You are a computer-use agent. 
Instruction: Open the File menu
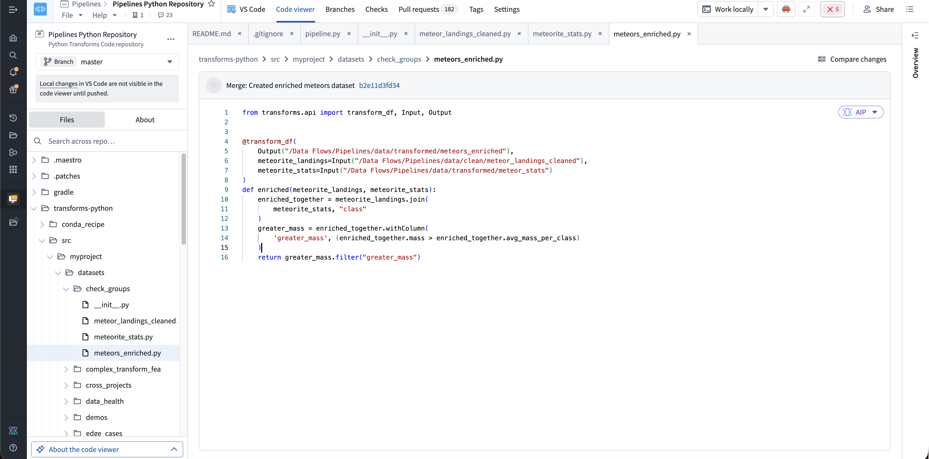point(72,15)
